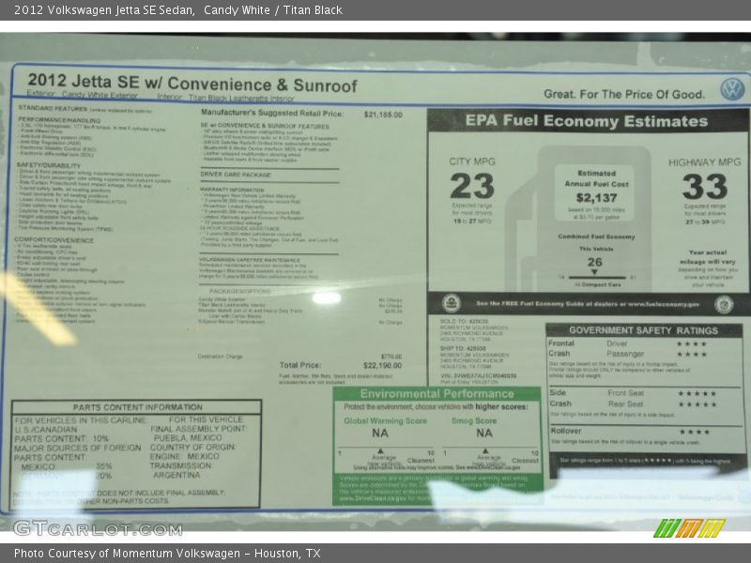751x563 pixels.
Task: Click the City MPG 23 value
Action: (471, 186)
